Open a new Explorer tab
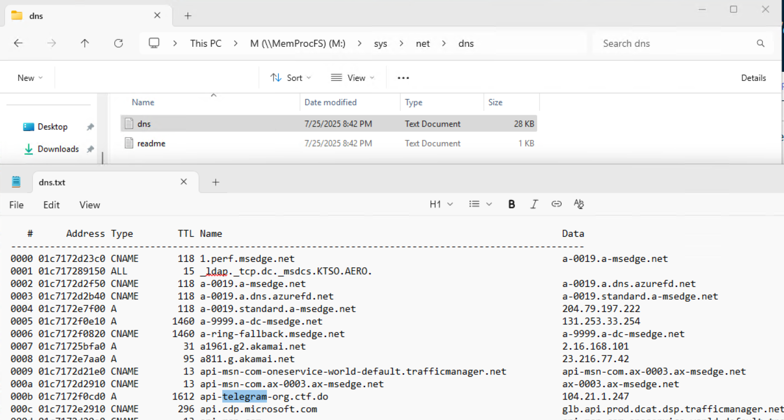 188,16
